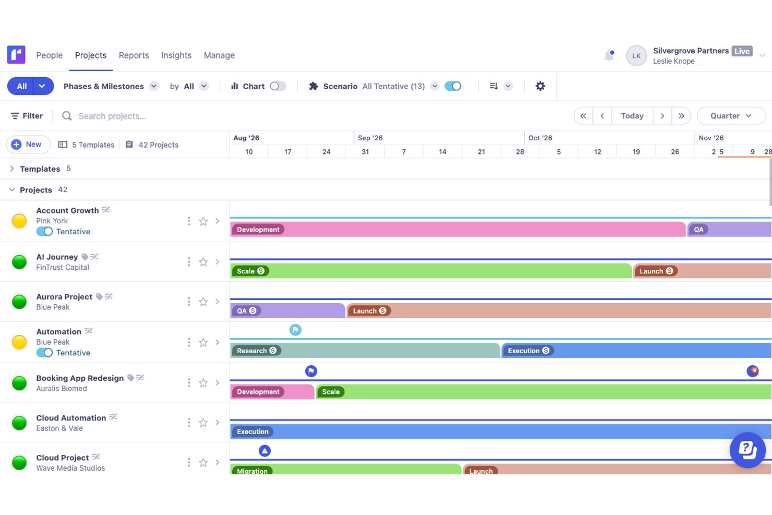Open three-dot menu for Booking App Redesign
Viewport: 772px width, 515px height.
(189, 383)
